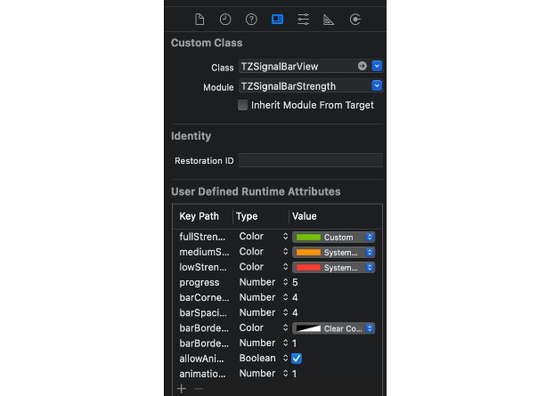Click the Type column header
The width and height of the screenshot is (538, 396).
pos(247,216)
